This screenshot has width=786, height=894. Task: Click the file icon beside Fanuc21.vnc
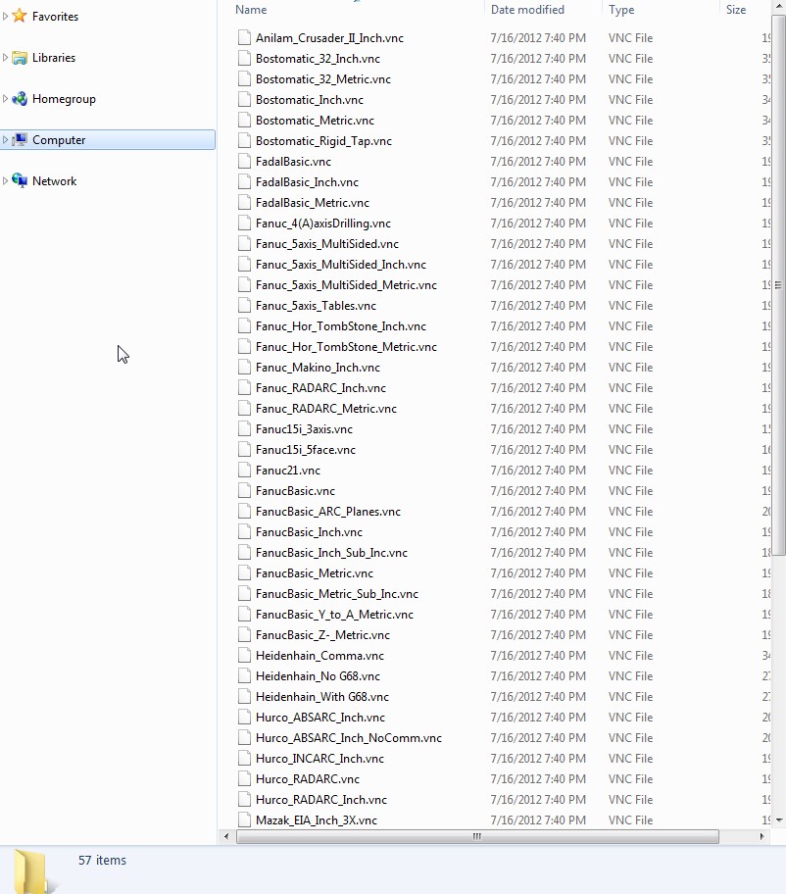[245, 470]
